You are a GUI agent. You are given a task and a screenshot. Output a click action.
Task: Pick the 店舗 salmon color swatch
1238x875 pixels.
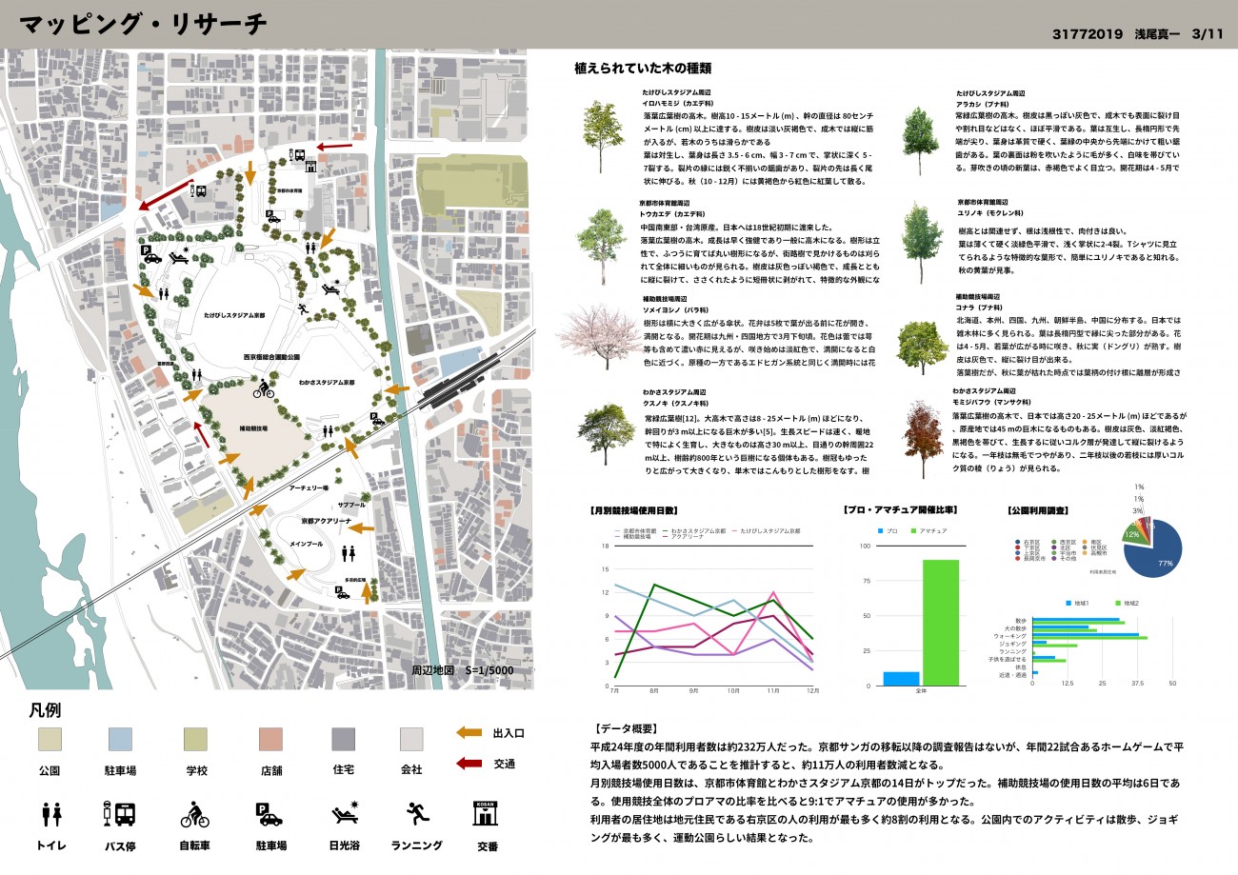coord(270,740)
